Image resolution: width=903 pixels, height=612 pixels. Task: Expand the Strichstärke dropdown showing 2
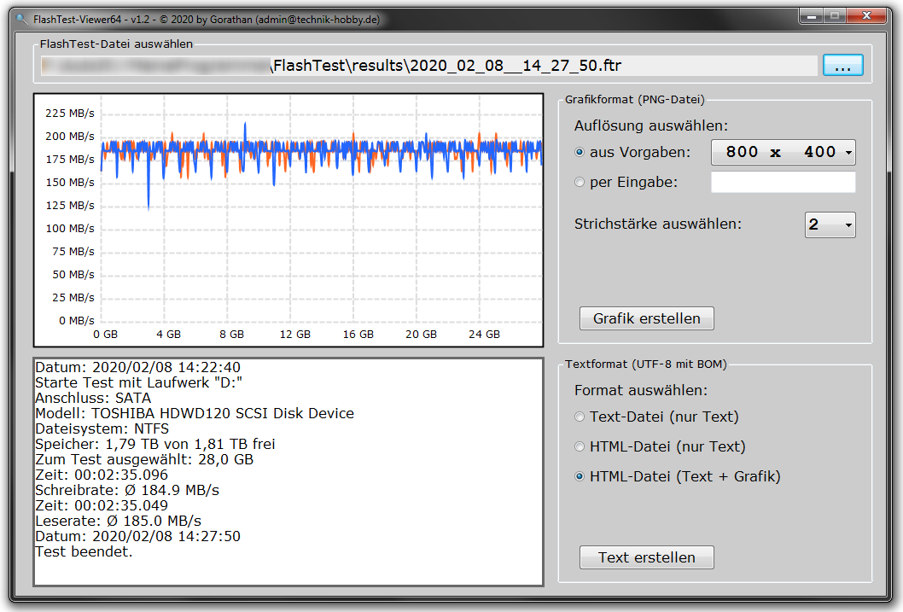pyautogui.click(x=830, y=224)
